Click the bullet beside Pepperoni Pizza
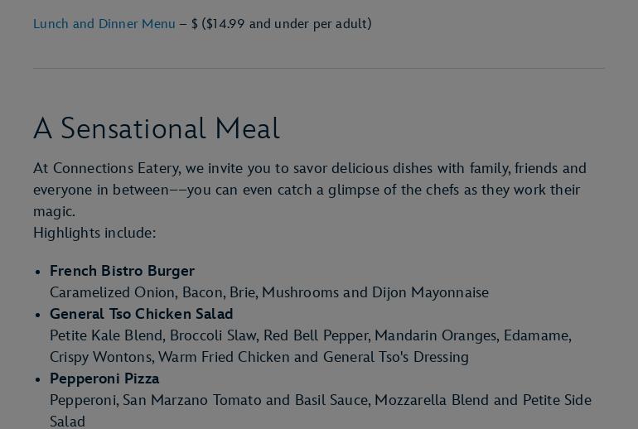This screenshot has height=429, width=638. tap(39, 379)
